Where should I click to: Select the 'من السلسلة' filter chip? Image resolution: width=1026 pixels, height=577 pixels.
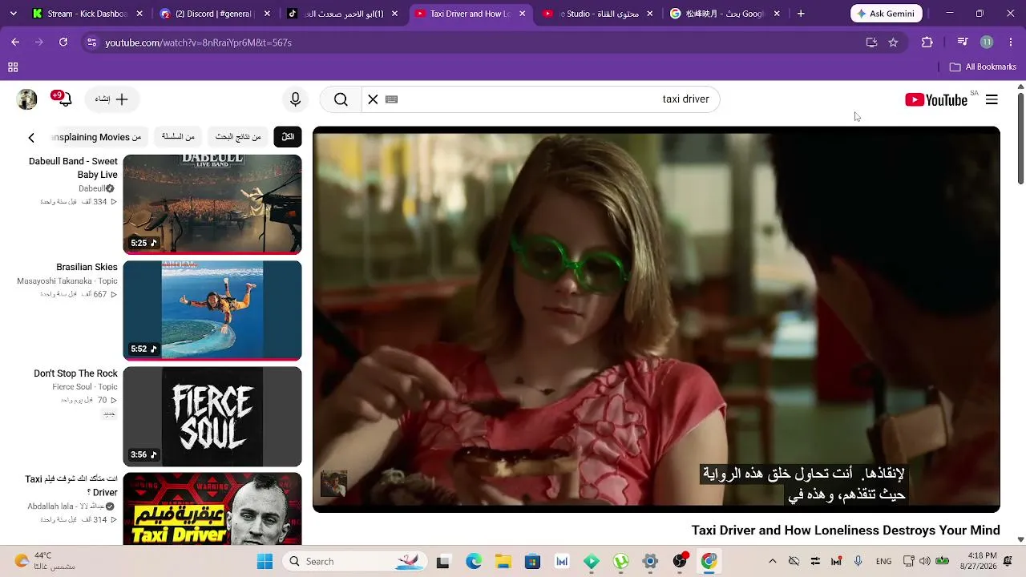click(x=178, y=137)
